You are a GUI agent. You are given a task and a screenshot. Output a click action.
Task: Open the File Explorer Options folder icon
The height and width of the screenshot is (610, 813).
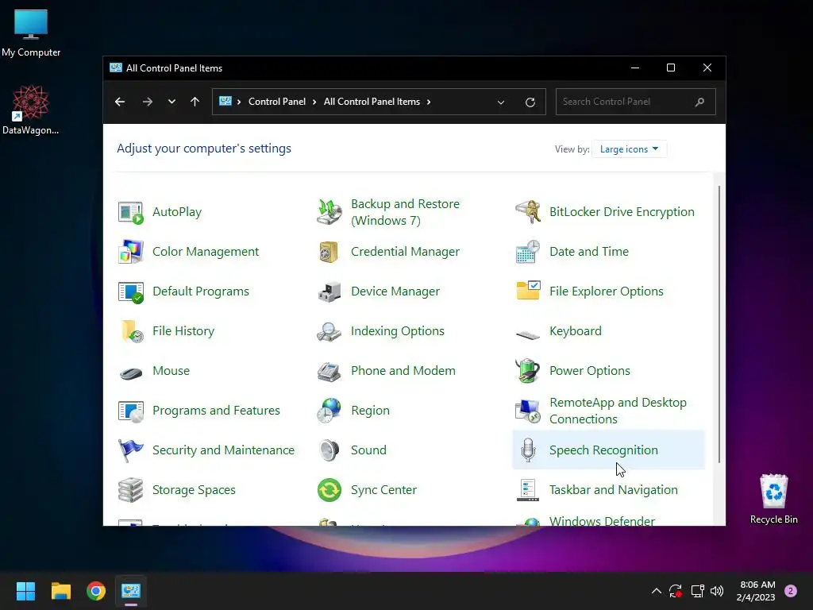point(528,291)
